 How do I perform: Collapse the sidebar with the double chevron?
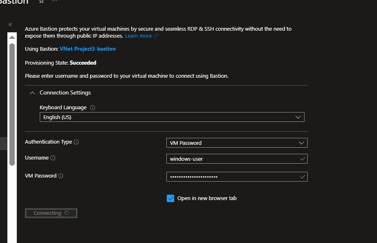(10, 25)
